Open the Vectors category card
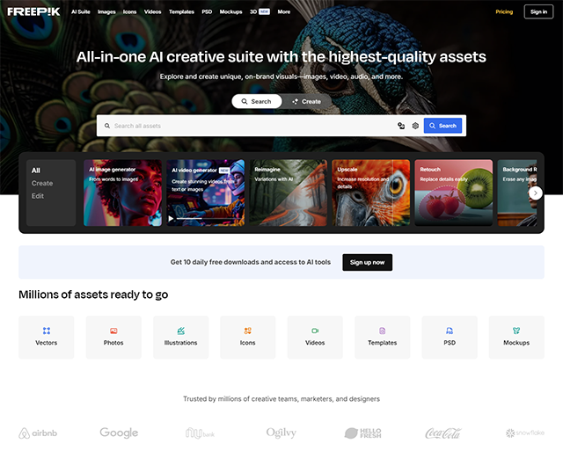Image resolution: width=563 pixels, height=451 pixels. [47, 338]
